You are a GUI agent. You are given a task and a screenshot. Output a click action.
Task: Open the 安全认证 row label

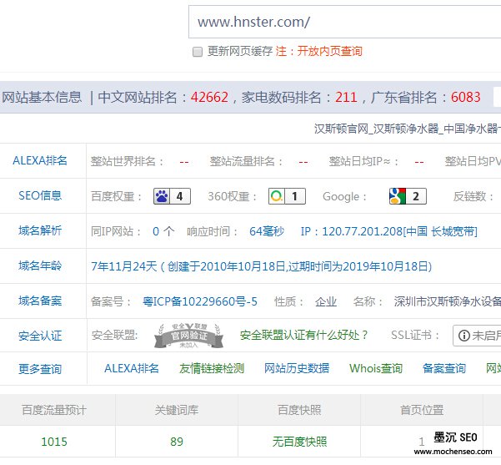pos(40,336)
